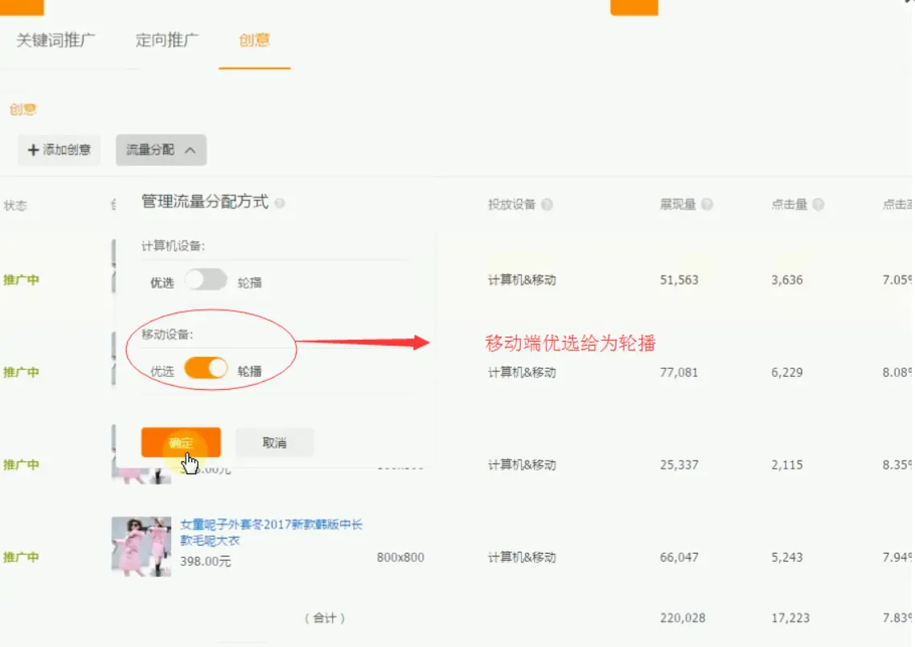The height and width of the screenshot is (647, 915).
Task: Click the 点击量 column header text
Action: (x=789, y=205)
